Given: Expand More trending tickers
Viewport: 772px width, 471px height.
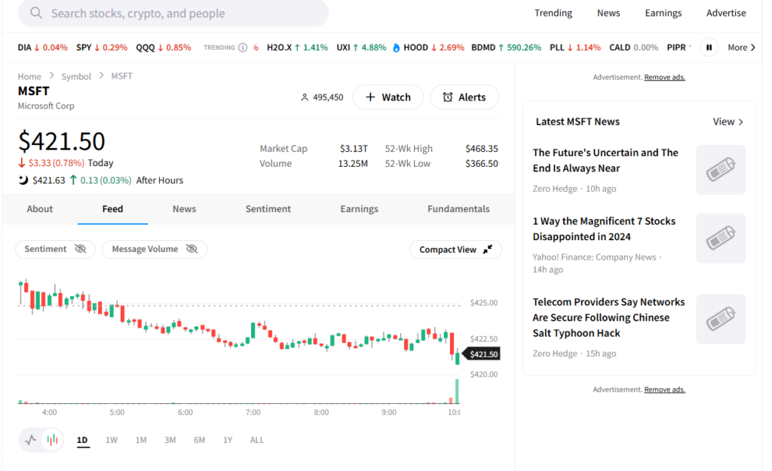Looking at the screenshot, I should tap(742, 48).
